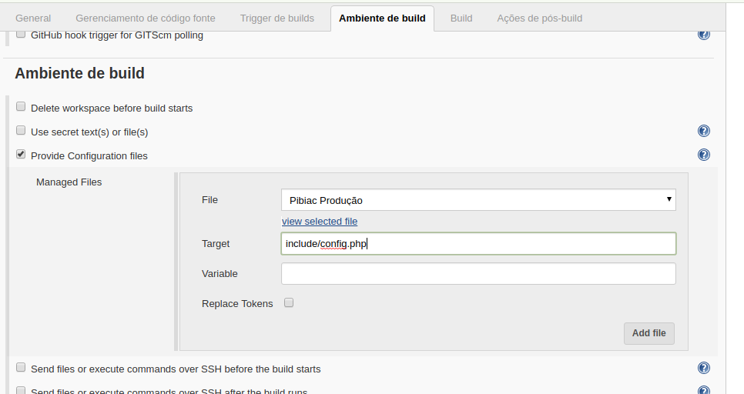
Task: Tick Use secret text(s) or file(s)
Action: coord(21,130)
